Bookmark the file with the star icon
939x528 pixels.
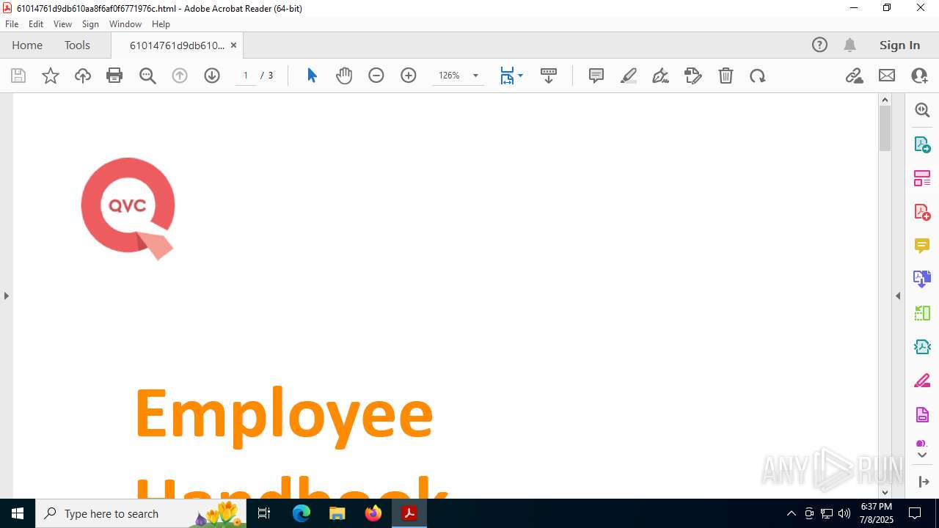click(51, 76)
